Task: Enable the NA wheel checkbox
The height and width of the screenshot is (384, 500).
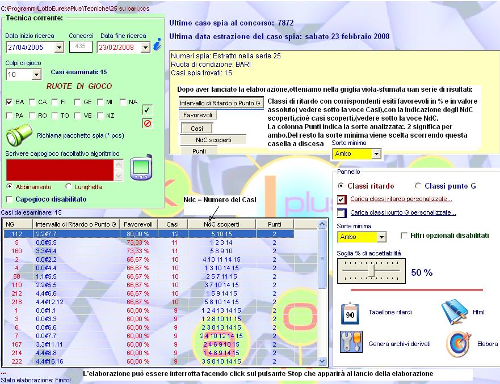Action: pos(123,102)
